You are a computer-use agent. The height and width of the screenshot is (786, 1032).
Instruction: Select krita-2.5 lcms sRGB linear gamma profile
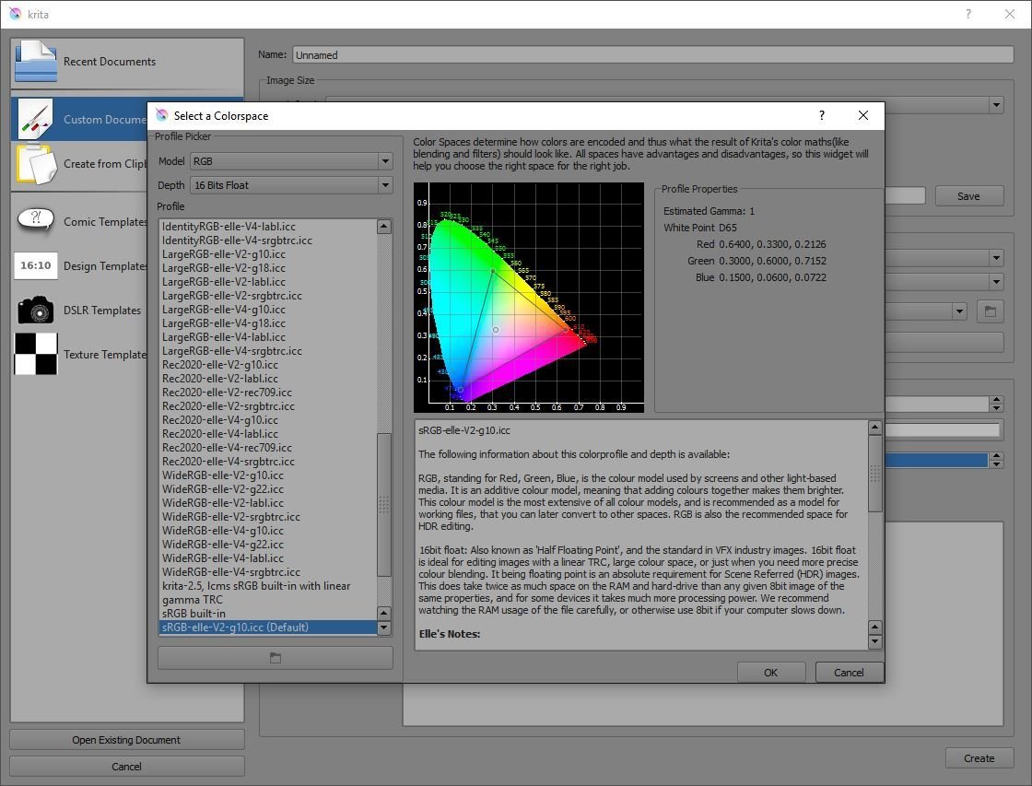click(x=268, y=592)
